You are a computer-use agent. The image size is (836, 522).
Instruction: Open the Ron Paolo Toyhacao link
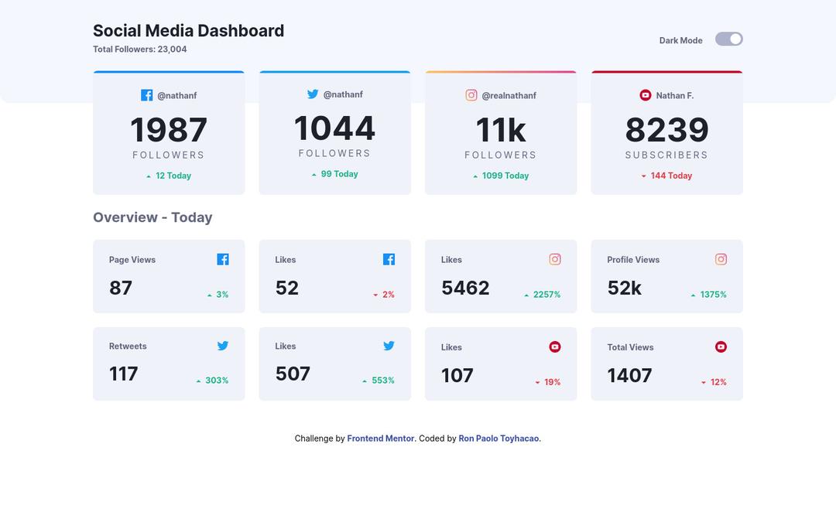pos(499,438)
